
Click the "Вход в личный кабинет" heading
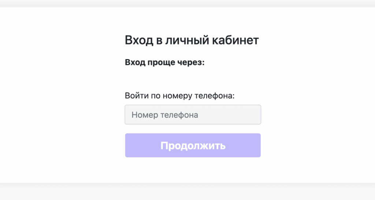coord(192,40)
